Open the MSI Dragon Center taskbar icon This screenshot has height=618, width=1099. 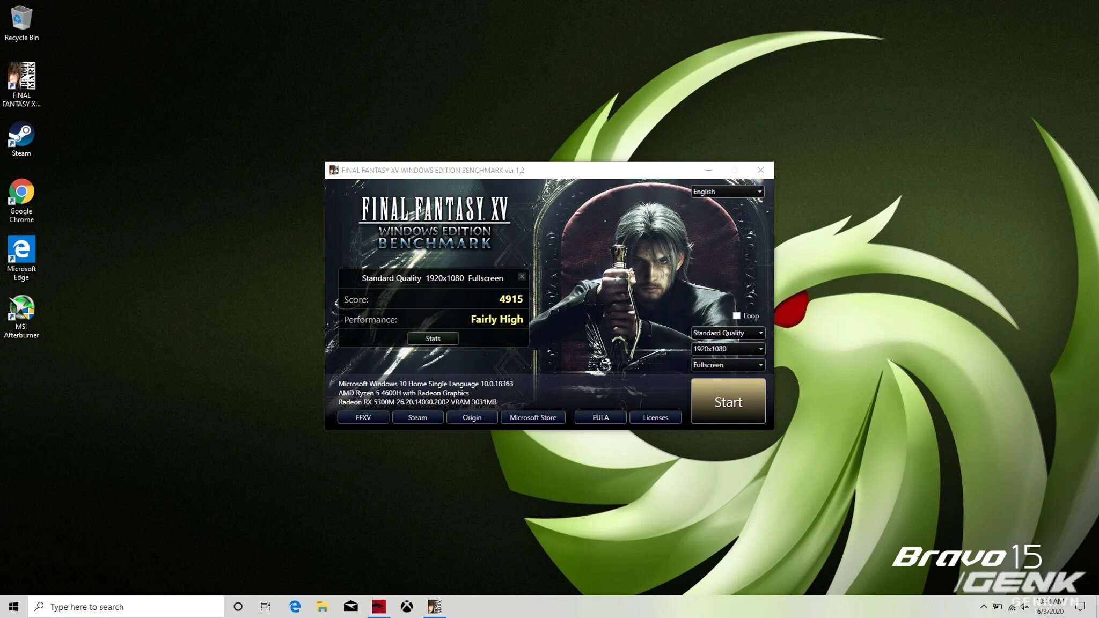click(x=379, y=607)
